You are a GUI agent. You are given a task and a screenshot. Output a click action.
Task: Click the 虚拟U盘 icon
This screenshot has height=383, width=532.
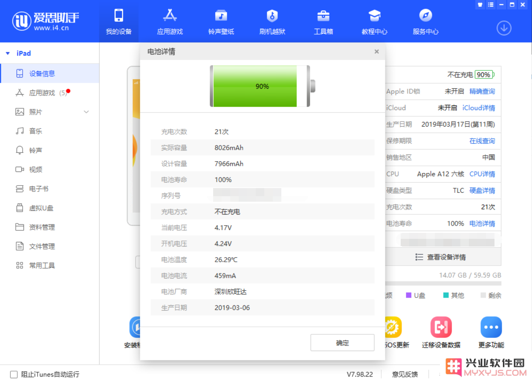(20, 208)
